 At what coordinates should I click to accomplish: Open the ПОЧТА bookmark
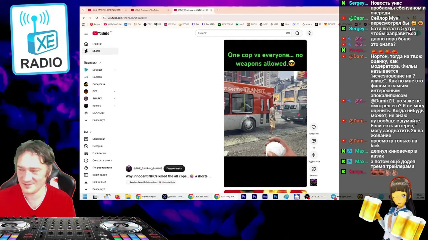(x=330, y=24)
